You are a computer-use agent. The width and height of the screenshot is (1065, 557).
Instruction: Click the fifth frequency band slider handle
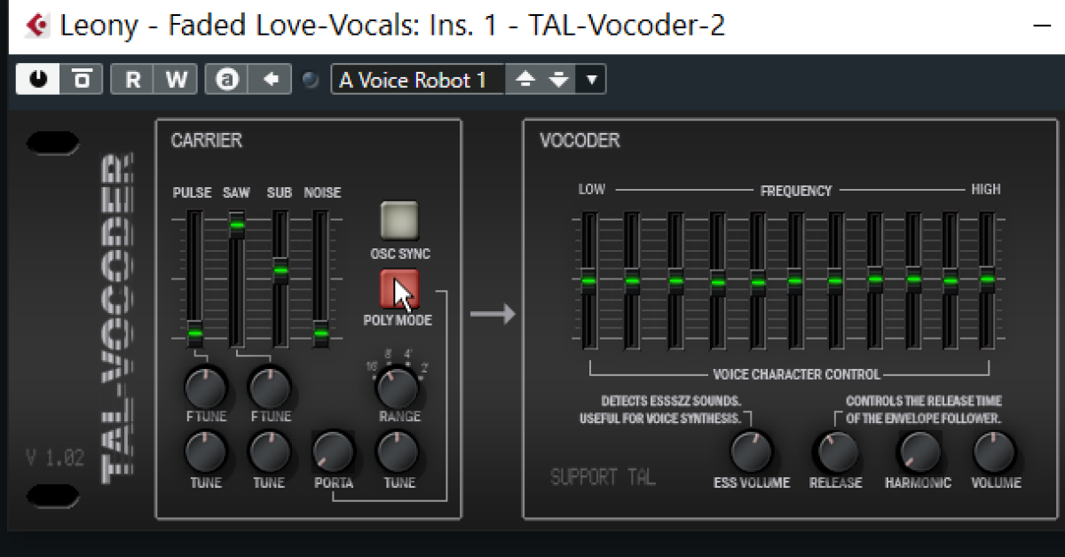[x=758, y=283]
